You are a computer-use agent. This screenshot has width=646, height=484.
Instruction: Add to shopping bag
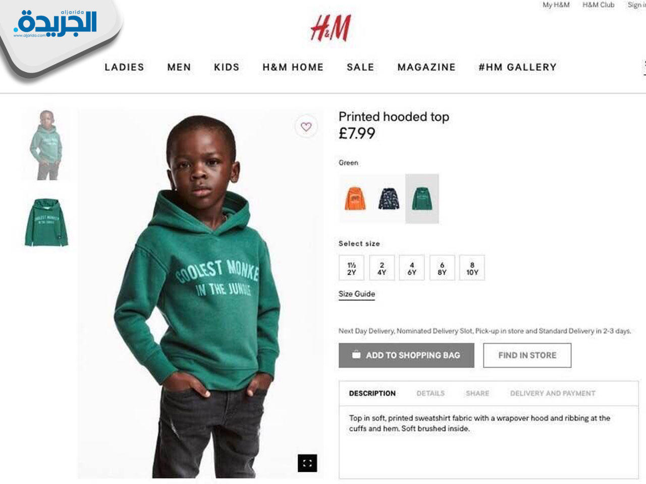(406, 355)
